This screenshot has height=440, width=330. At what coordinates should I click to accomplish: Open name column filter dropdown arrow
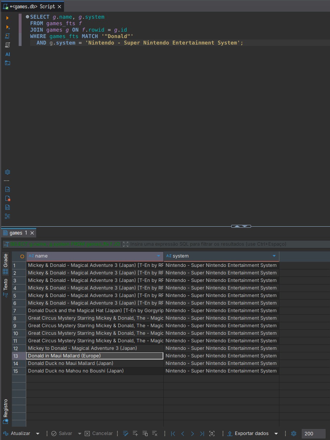click(x=159, y=256)
